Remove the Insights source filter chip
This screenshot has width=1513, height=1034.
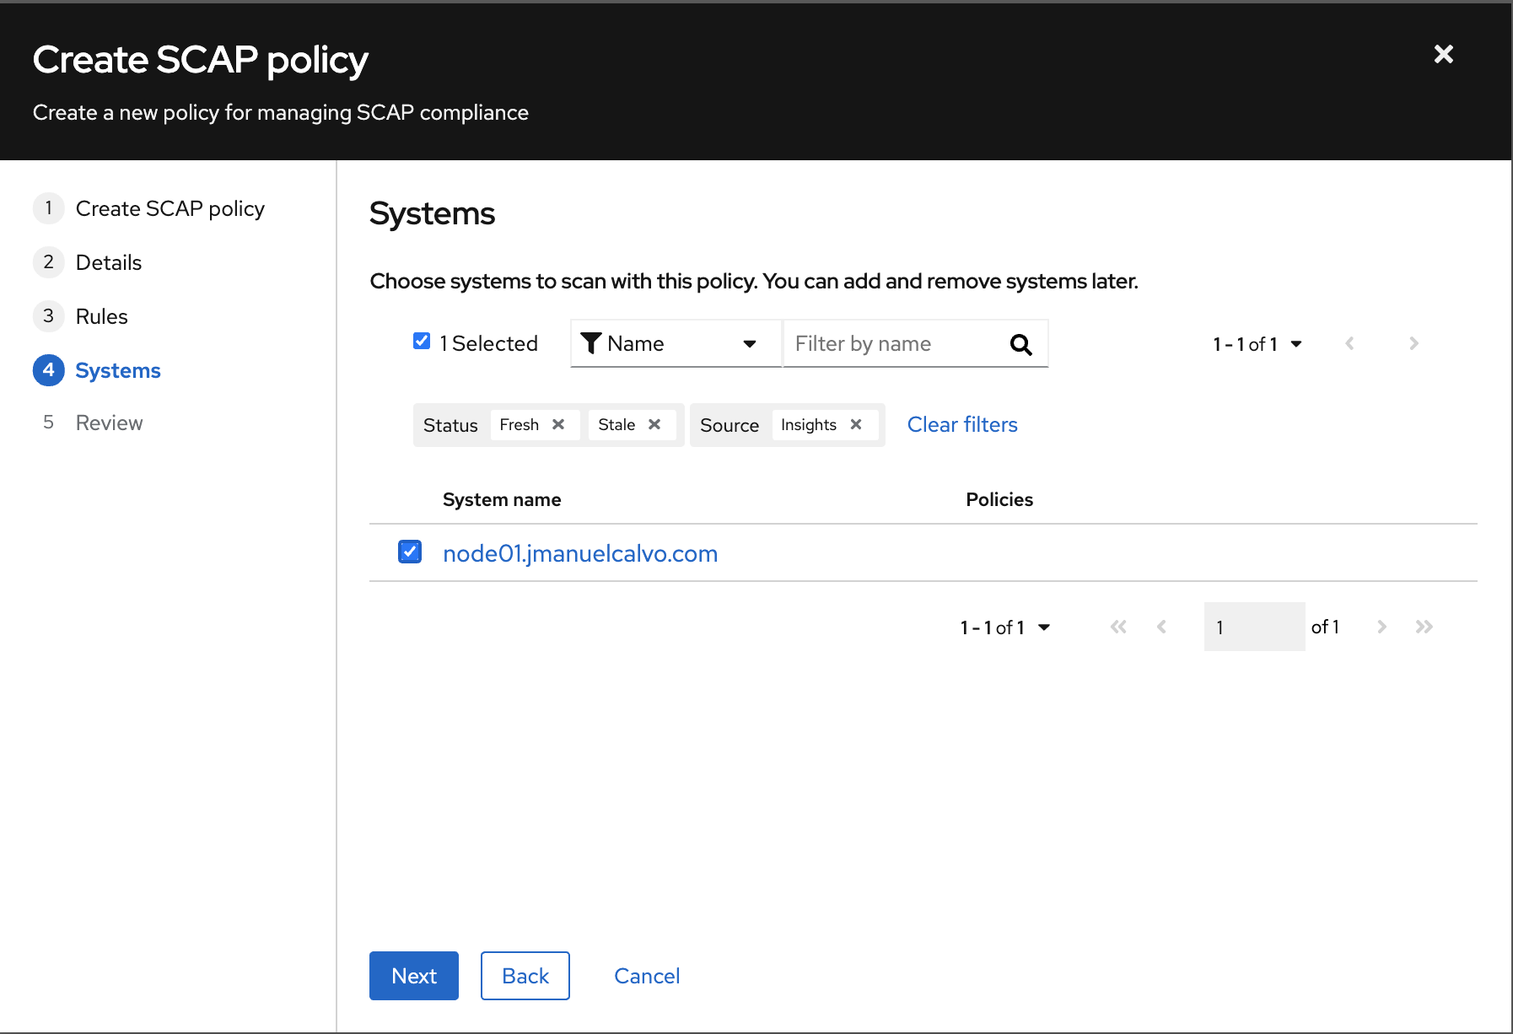coord(856,424)
